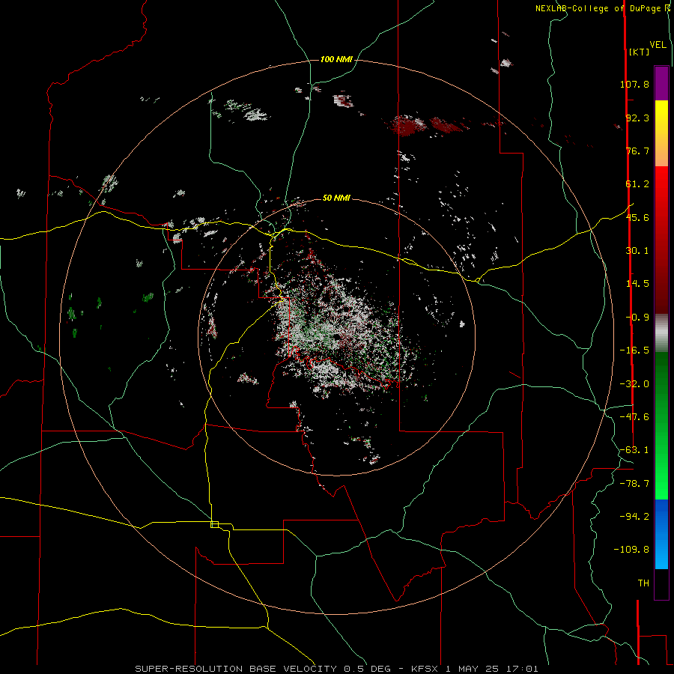Click the -32.0 legend value

634,384
